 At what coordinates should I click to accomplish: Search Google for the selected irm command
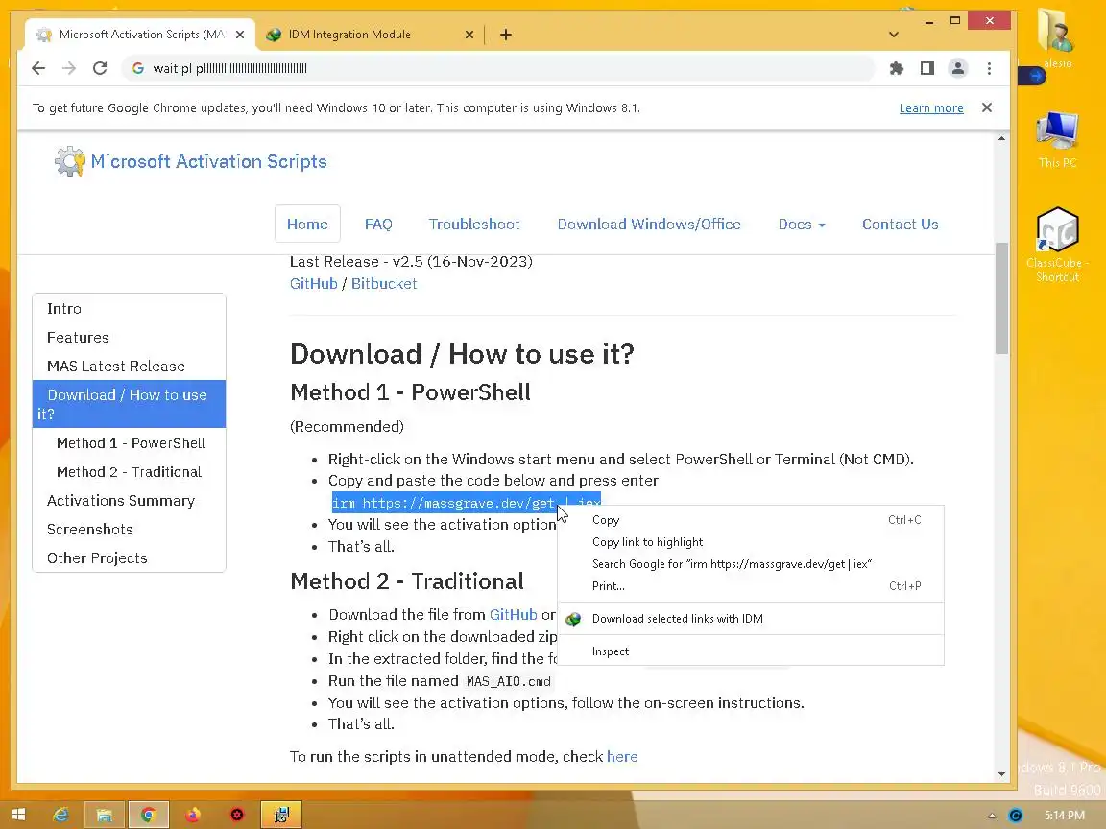click(x=751, y=564)
